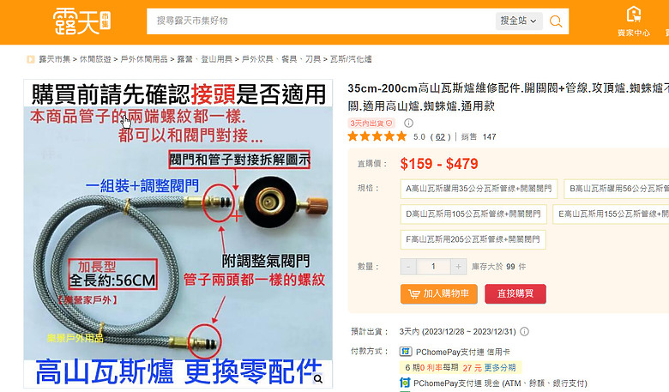Increase quantity with the plus button

tap(458, 267)
